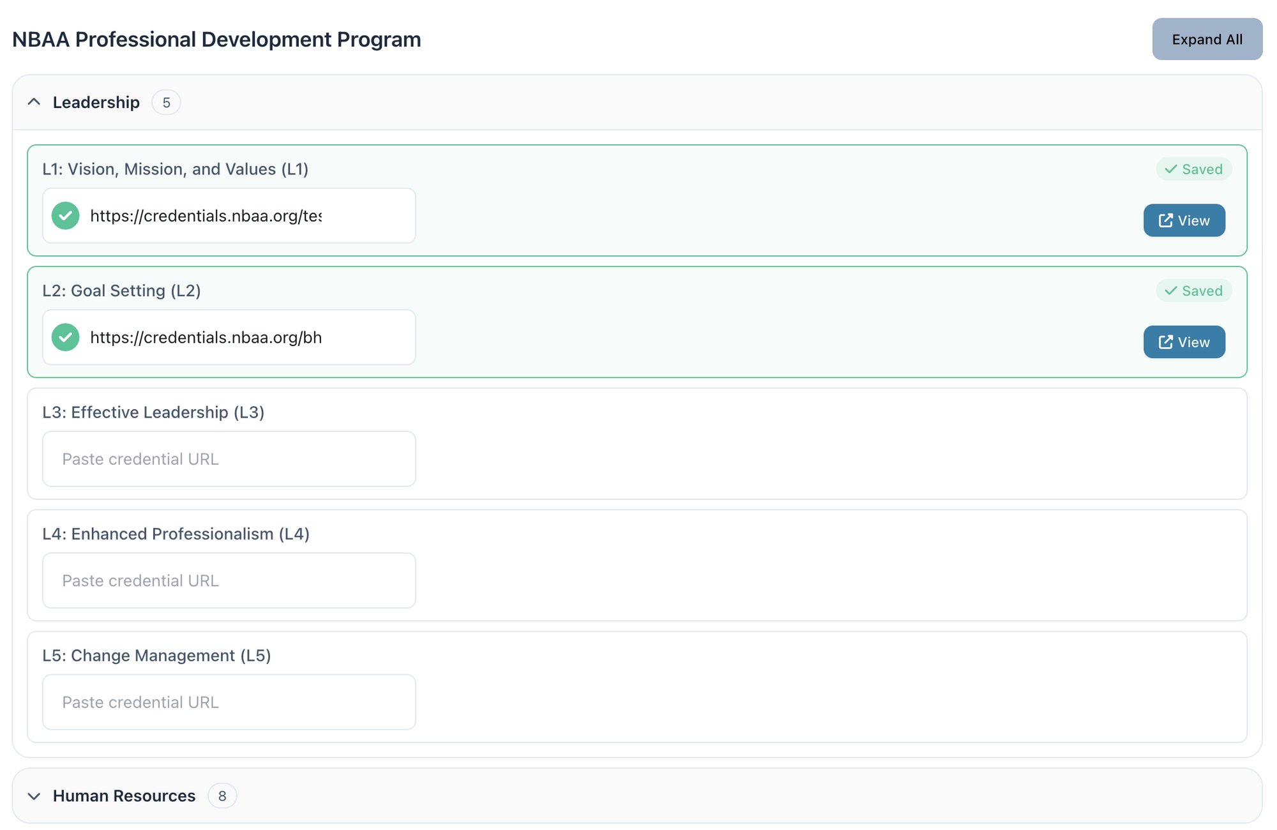This screenshot has height=830, width=1277.
Task: Click L5 Change Management credential URL field
Action: pos(229,702)
